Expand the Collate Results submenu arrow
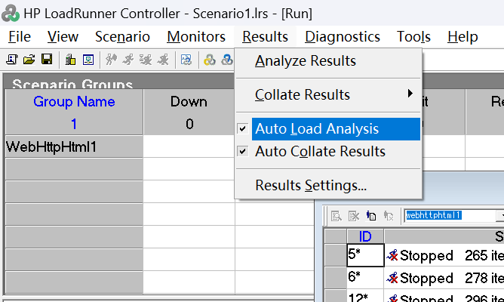Viewport: 504px width, 302px height. [x=410, y=94]
